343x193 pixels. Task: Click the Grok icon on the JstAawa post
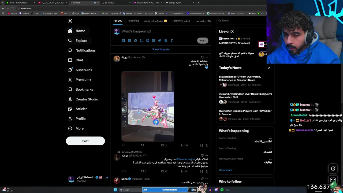click(202, 57)
